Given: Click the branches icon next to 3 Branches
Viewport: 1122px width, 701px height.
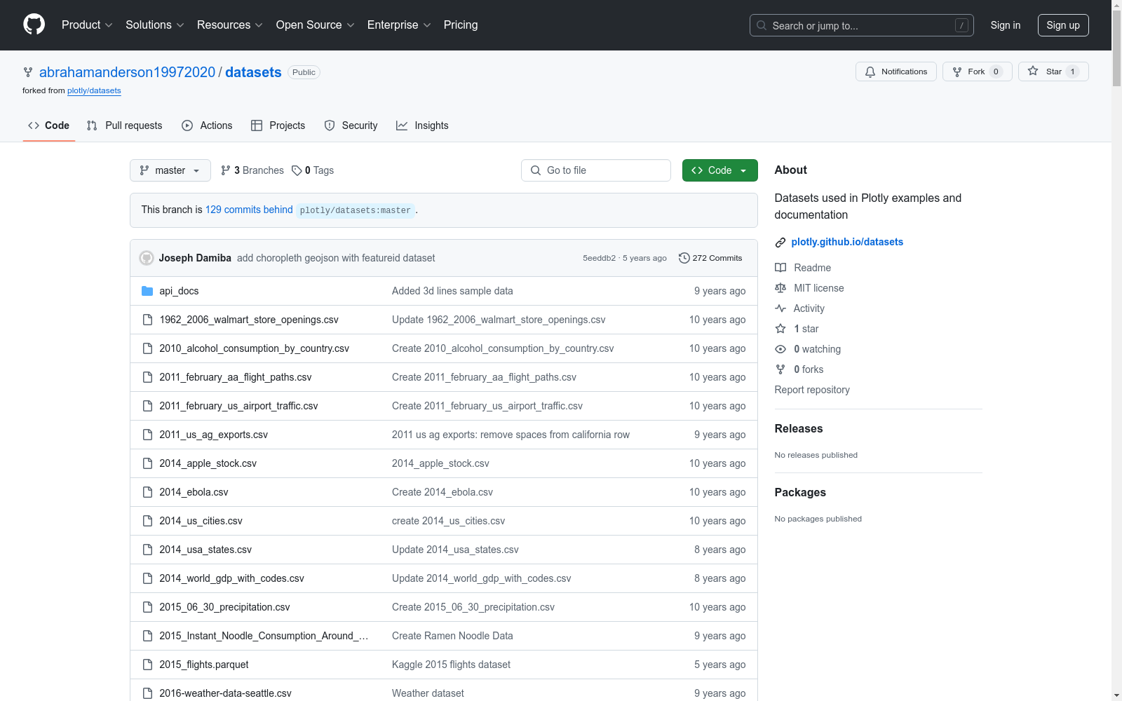Looking at the screenshot, I should point(226,170).
